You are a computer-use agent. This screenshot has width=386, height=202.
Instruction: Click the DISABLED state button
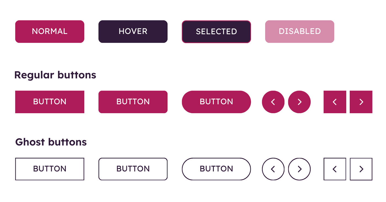299,31
